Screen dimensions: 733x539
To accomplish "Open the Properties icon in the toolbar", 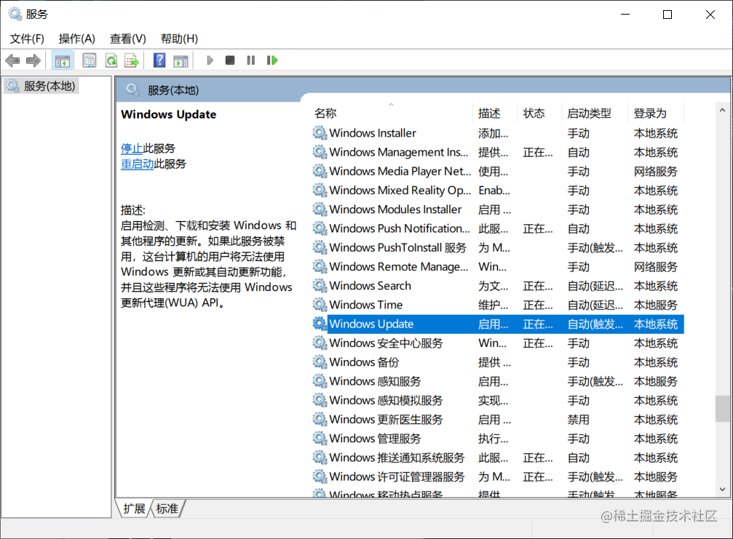I will coord(89,60).
